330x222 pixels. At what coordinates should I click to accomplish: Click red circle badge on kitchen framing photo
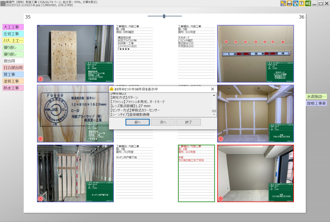pos(40,198)
